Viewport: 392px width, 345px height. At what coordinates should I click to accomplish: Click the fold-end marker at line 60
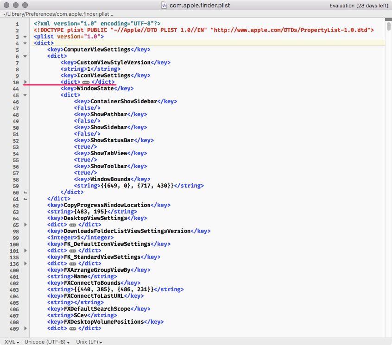[x=25, y=193]
